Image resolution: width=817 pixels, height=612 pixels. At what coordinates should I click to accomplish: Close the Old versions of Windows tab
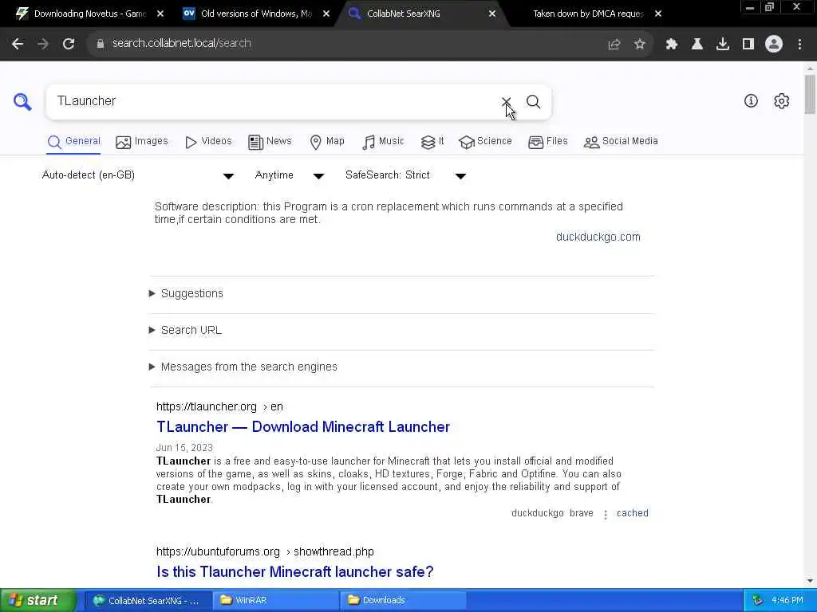(326, 14)
